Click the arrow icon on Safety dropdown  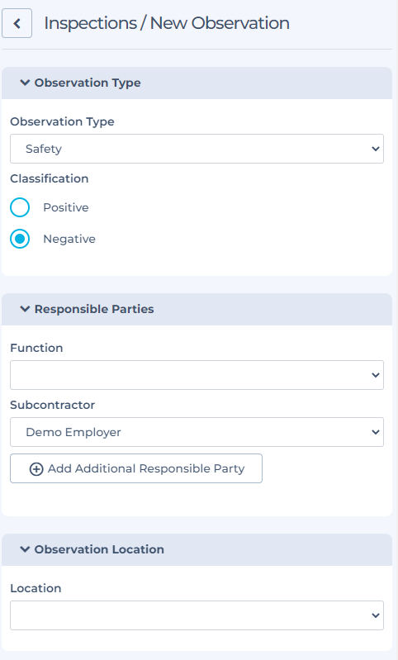(x=375, y=149)
